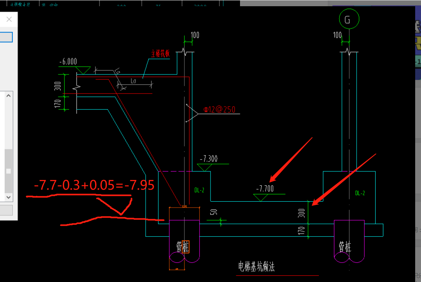
Task: Click the G axis grid bubble symbol
Action: coord(348,18)
